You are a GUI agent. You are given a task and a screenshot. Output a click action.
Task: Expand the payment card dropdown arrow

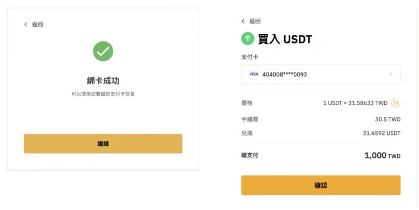point(391,75)
